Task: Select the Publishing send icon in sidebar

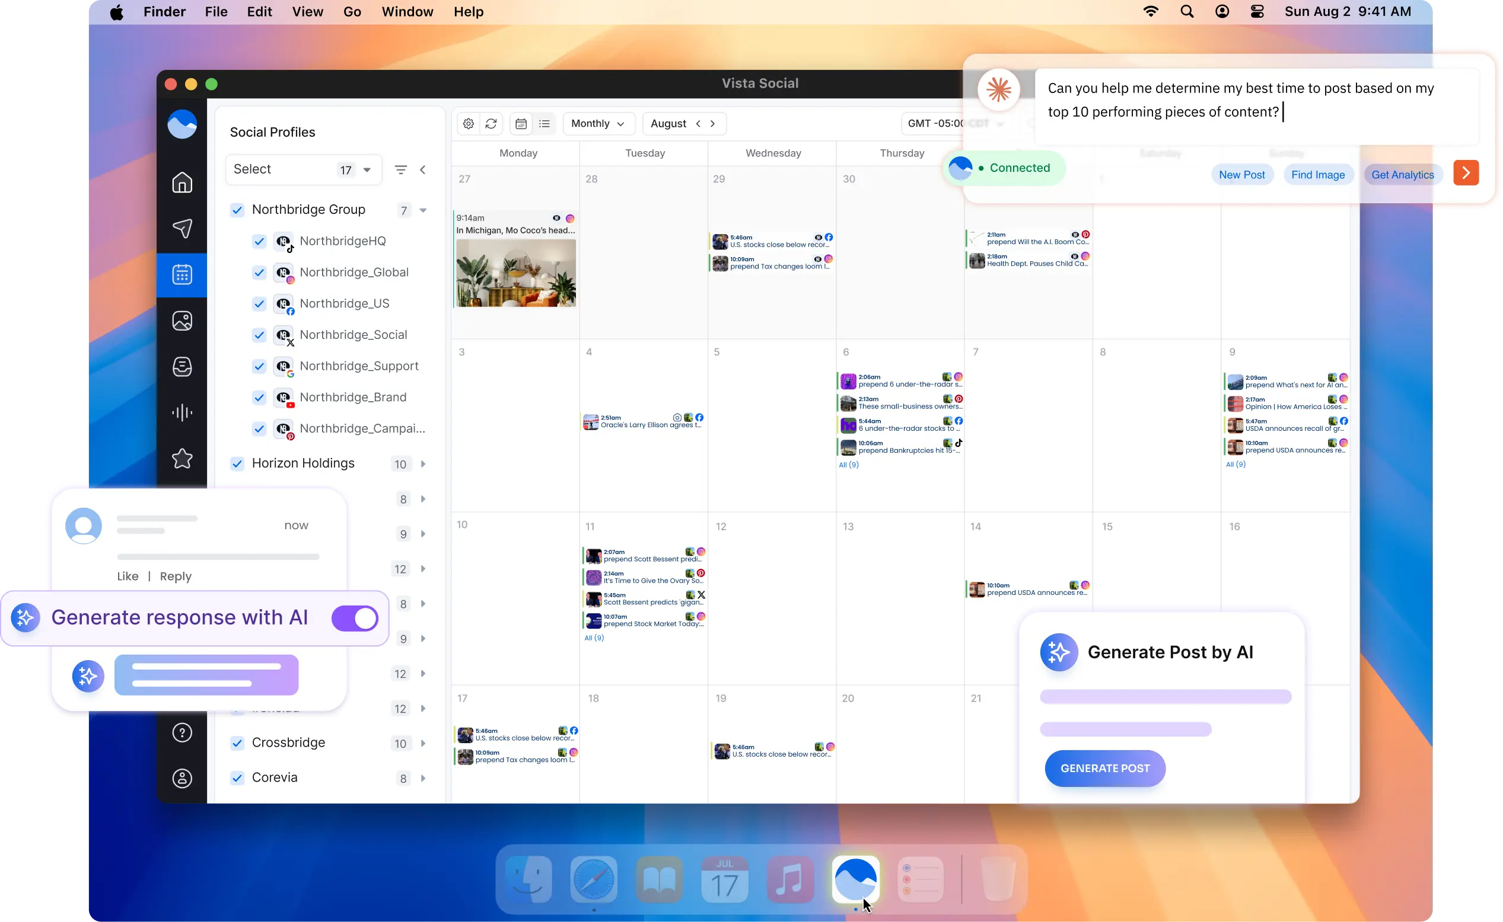Action: [x=181, y=229]
